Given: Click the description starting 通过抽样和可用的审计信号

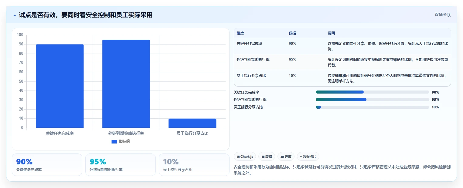Looking at the screenshot, I should point(388,78).
